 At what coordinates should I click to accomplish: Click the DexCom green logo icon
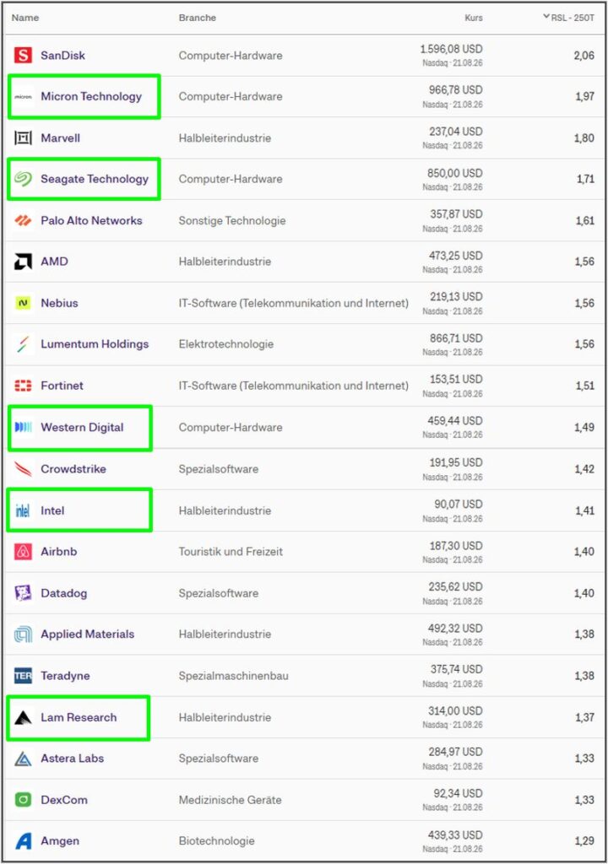pyautogui.click(x=23, y=800)
